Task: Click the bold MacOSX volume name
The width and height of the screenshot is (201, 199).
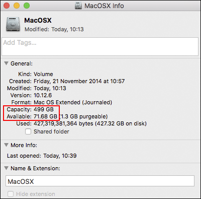Action: [38, 20]
